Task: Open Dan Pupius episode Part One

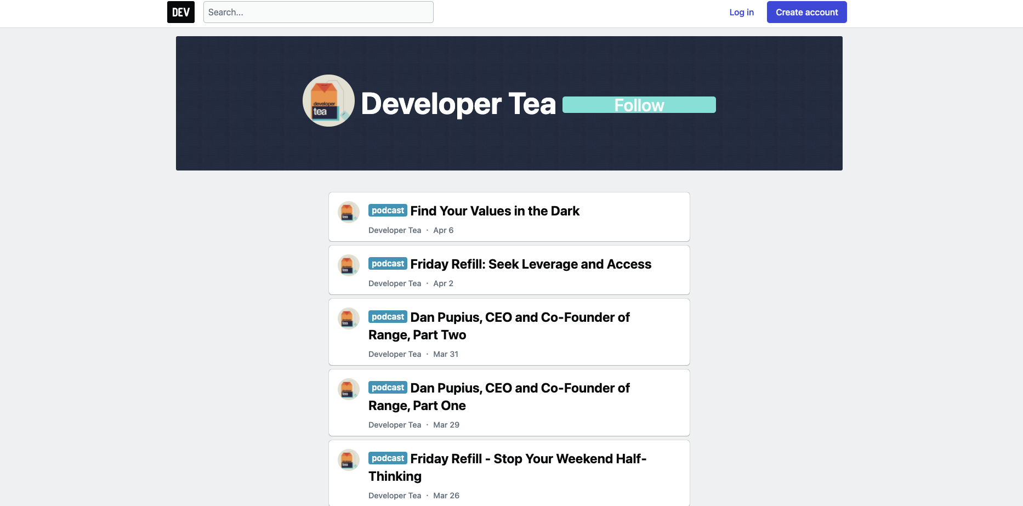Action: click(x=499, y=397)
